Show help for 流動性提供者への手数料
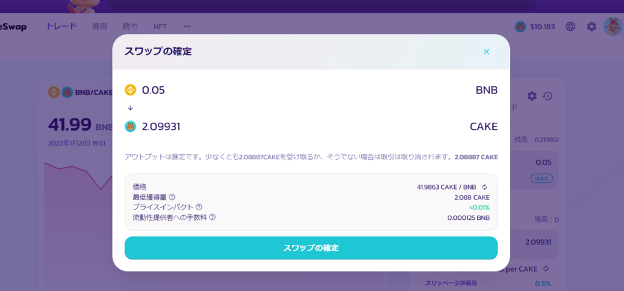The height and width of the screenshot is (291, 624). (x=213, y=217)
